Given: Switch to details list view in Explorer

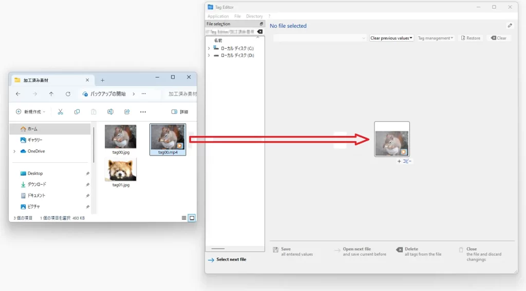Looking at the screenshot, I should tap(184, 218).
